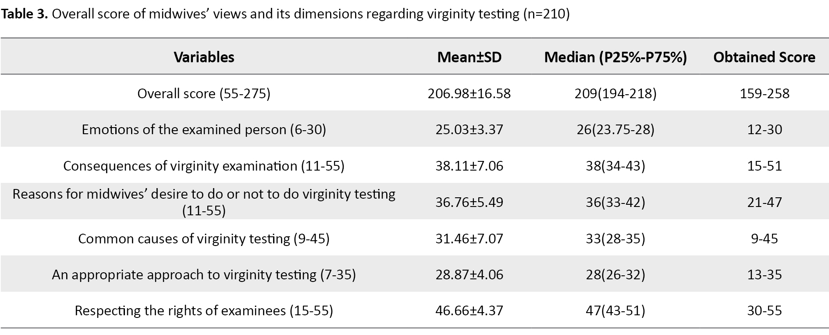The height and width of the screenshot is (335, 829).
Task: Click the 13-35 obtained score cell
Action: 764,274
